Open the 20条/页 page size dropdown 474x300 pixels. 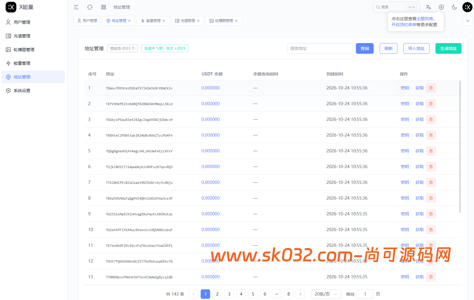click(326, 294)
